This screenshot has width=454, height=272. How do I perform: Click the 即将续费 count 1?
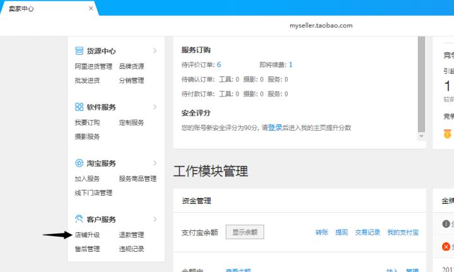[x=291, y=64]
